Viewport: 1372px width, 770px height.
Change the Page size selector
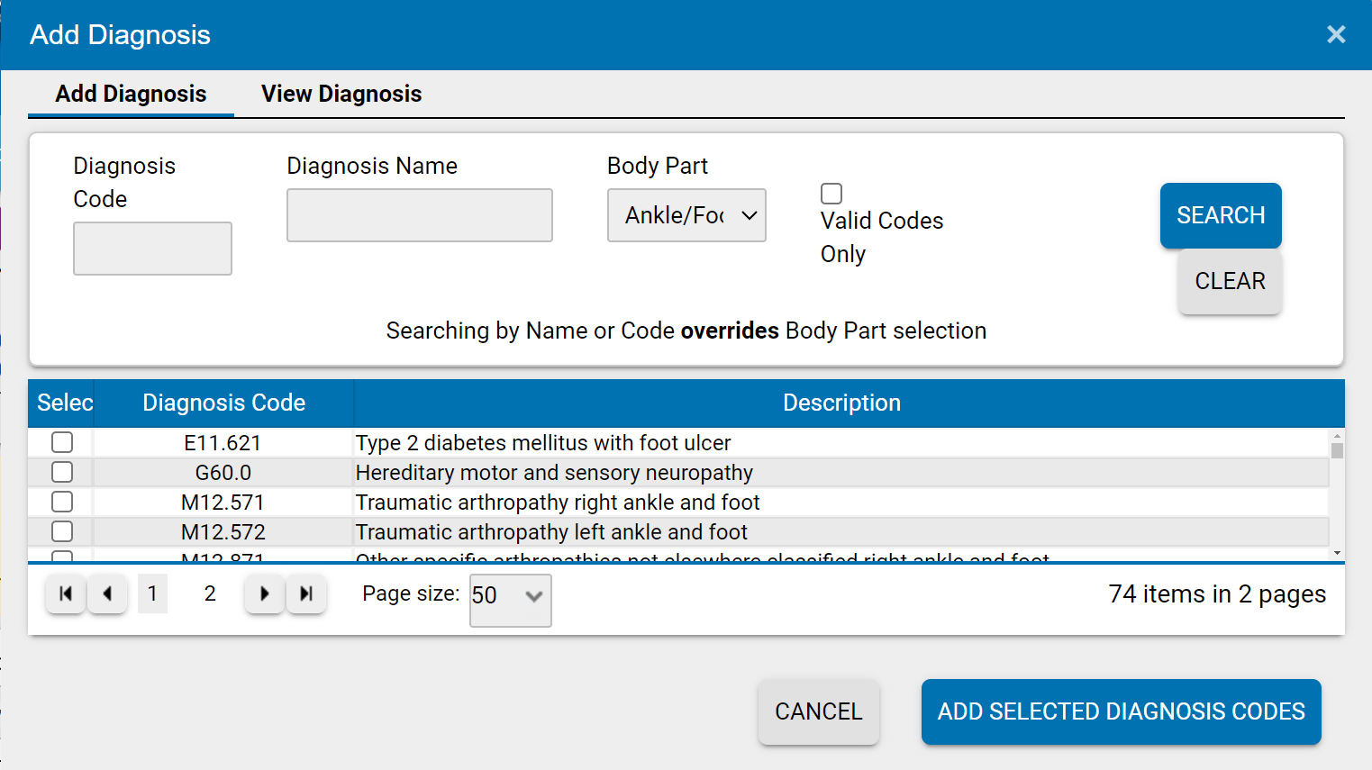[x=510, y=600]
